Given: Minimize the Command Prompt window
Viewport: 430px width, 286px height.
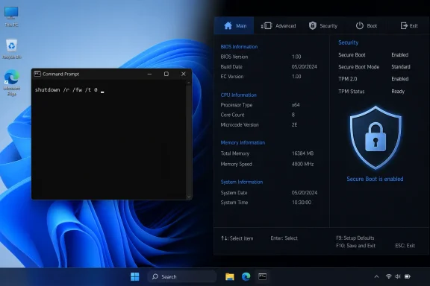Looking at the screenshot, I should tap(149, 74).
